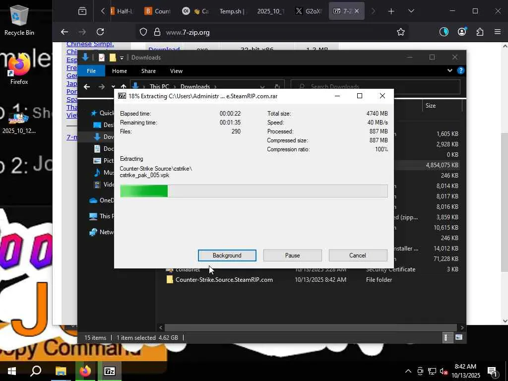The width and height of the screenshot is (508, 381).
Task: Click New folder icon in Explorer title bar
Action: (113, 58)
